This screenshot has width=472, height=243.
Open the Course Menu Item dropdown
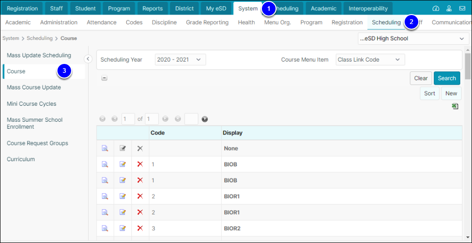370,60
